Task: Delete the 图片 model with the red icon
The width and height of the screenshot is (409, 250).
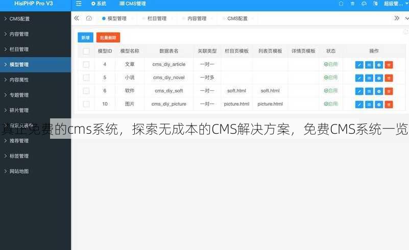Action: pos(389,105)
